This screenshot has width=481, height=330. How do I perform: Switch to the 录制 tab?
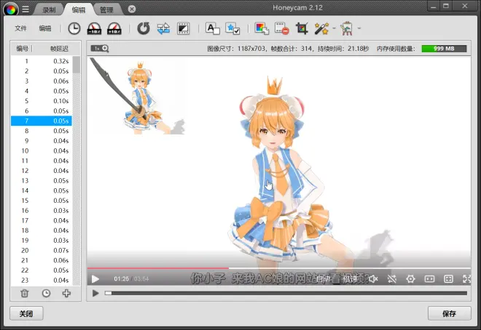(49, 10)
